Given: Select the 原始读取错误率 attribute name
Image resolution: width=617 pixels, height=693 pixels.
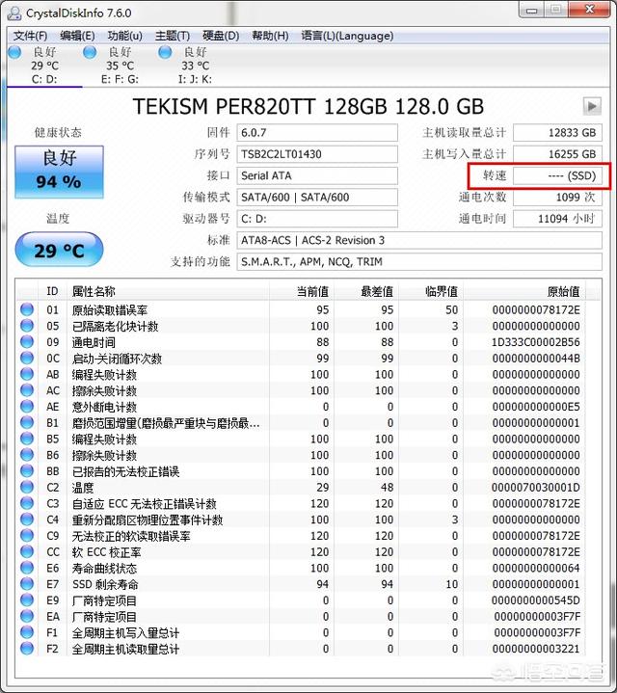Looking at the screenshot, I should (110, 310).
